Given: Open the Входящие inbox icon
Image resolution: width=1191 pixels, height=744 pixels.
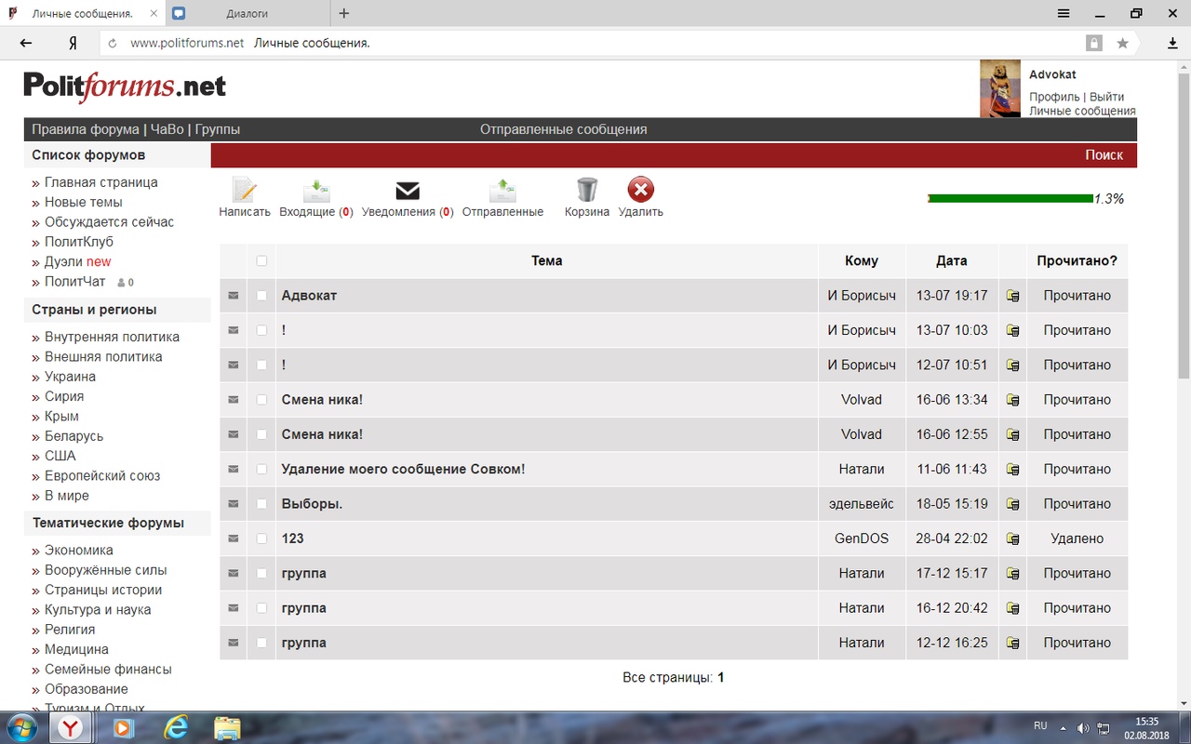Looking at the screenshot, I should coord(316,191).
